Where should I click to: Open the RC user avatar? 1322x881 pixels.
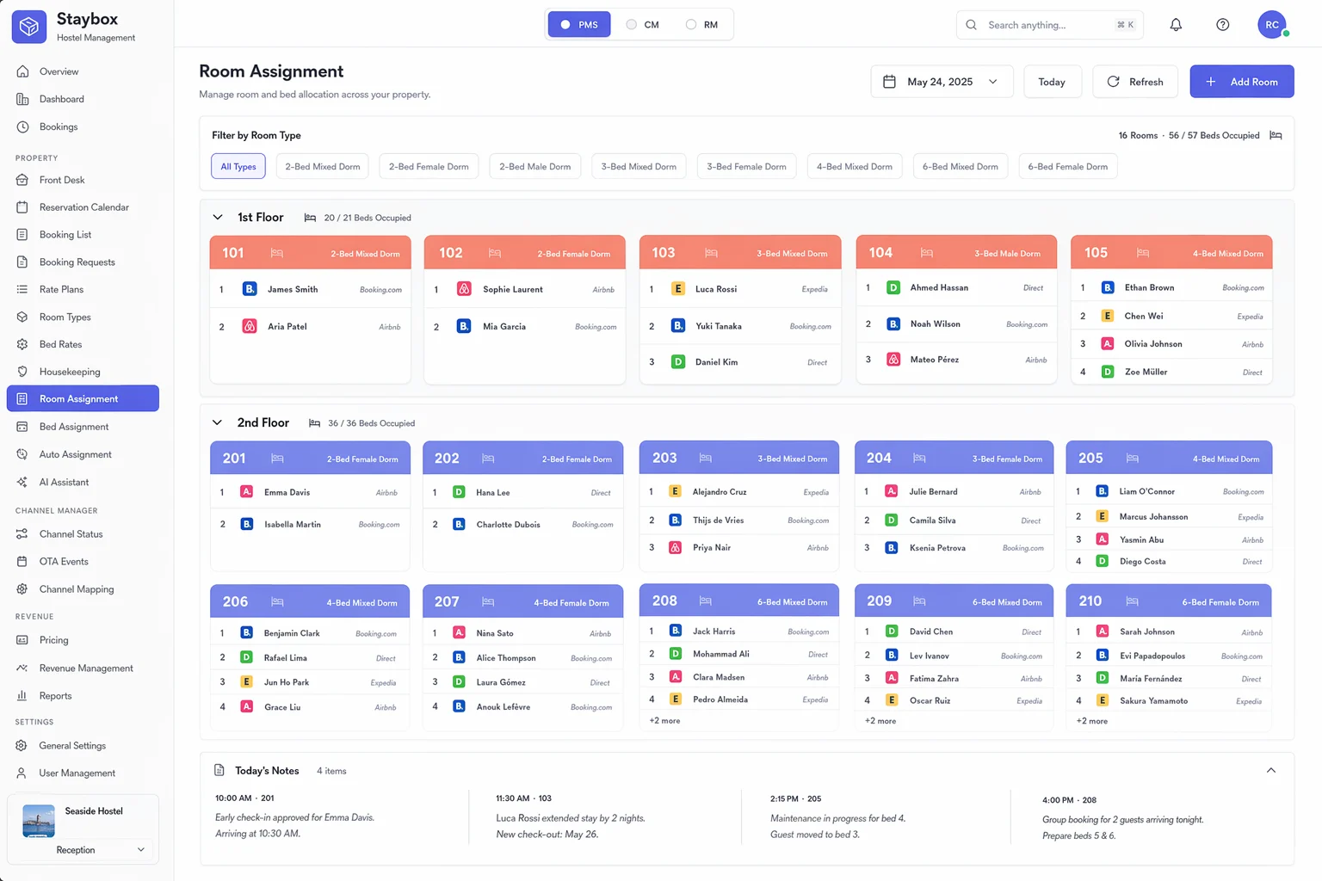[x=1272, y=25]
